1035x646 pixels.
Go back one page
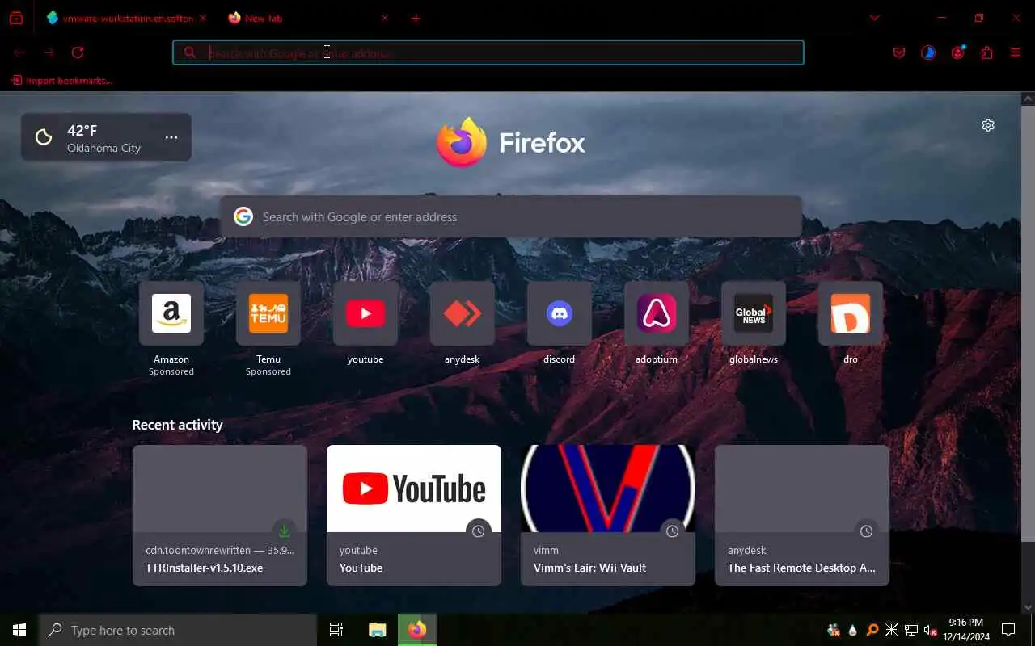tap(19, 52)
